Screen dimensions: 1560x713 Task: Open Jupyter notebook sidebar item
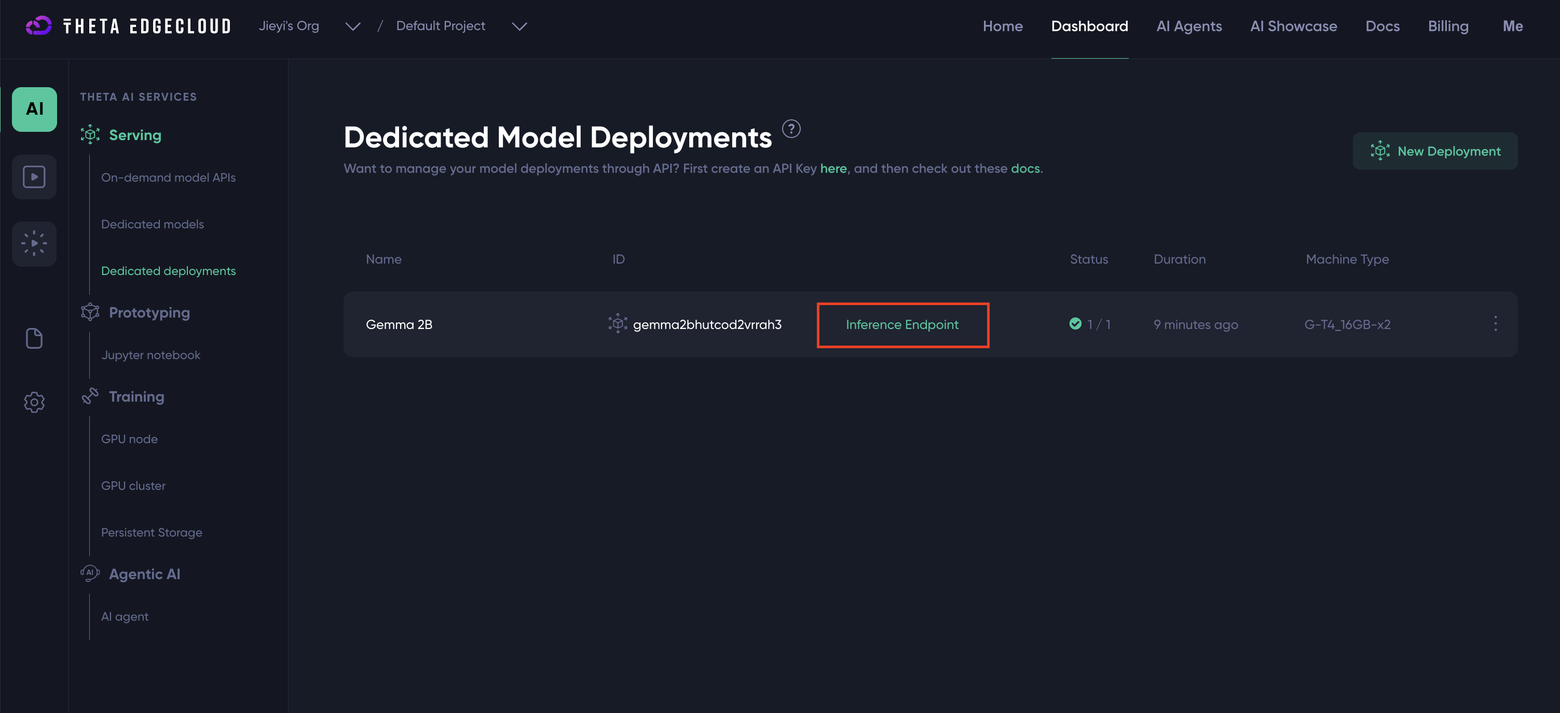click(151, 355)
